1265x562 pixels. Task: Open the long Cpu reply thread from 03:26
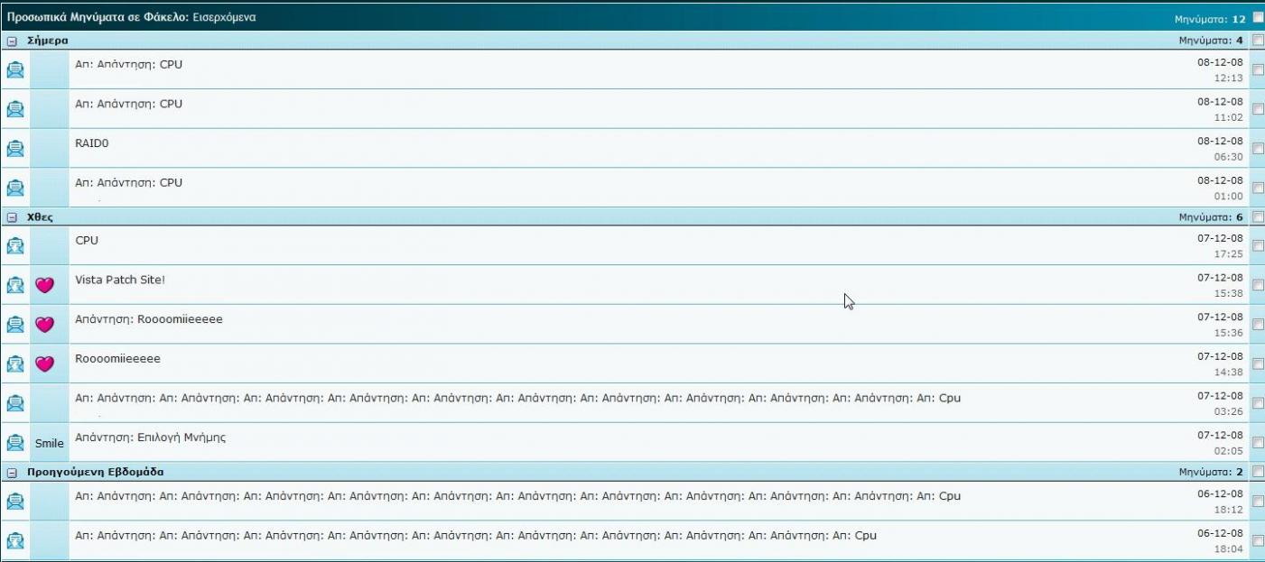[x=517, y=398]
